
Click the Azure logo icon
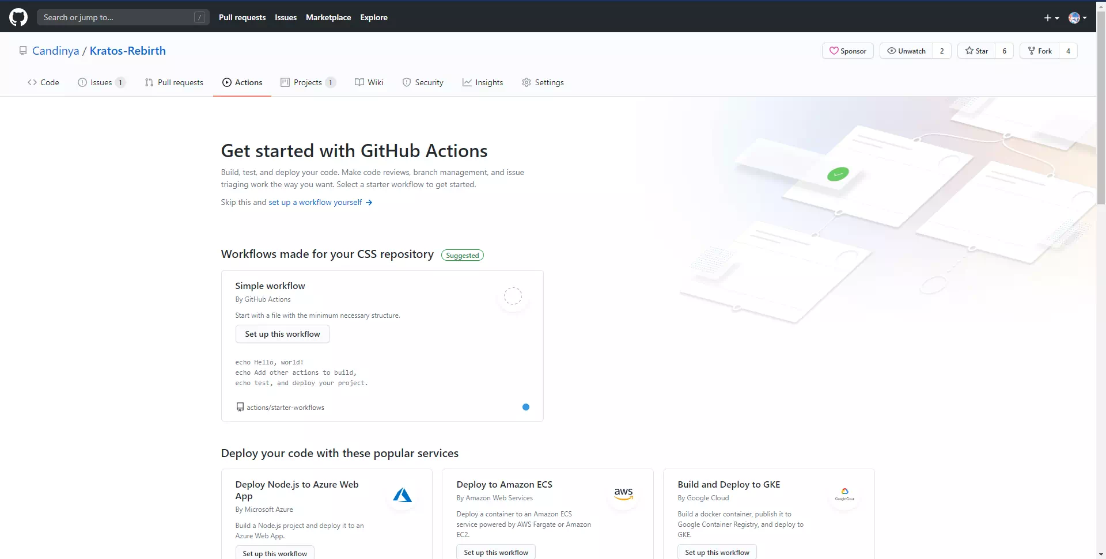pos(402,495)
